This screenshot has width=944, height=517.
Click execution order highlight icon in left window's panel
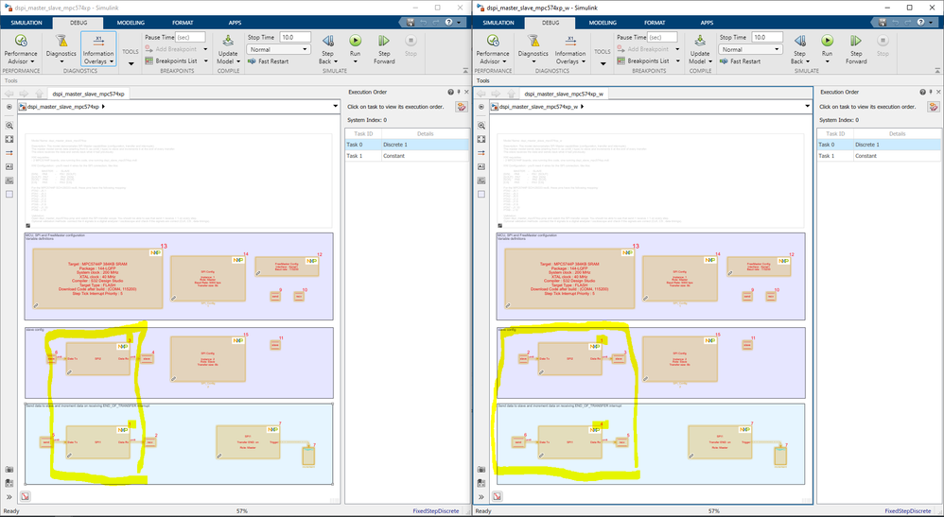point(462,107)
